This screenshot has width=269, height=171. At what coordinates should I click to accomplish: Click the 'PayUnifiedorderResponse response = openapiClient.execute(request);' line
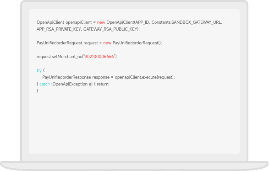[x=109, y=77]
